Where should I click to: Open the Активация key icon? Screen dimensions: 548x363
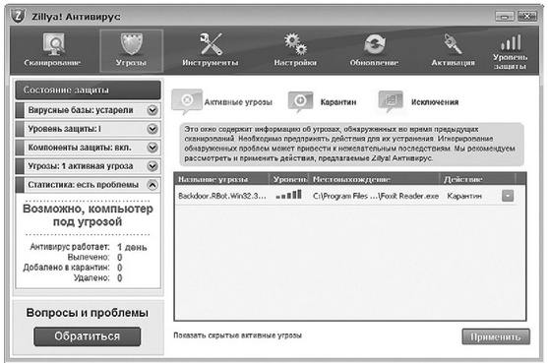pyautogui.click(x=453, y=44)
